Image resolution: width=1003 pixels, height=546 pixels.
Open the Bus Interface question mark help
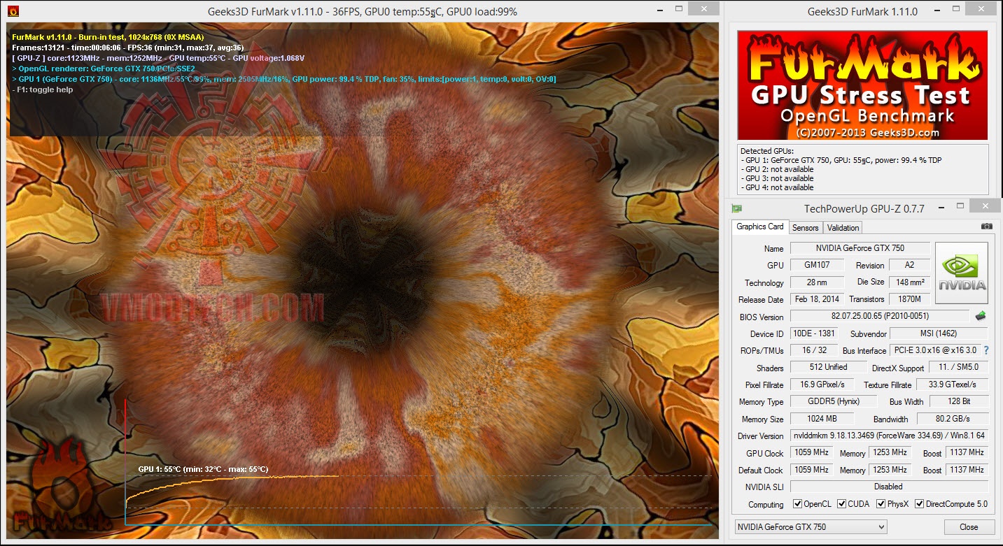pos(986,350)
